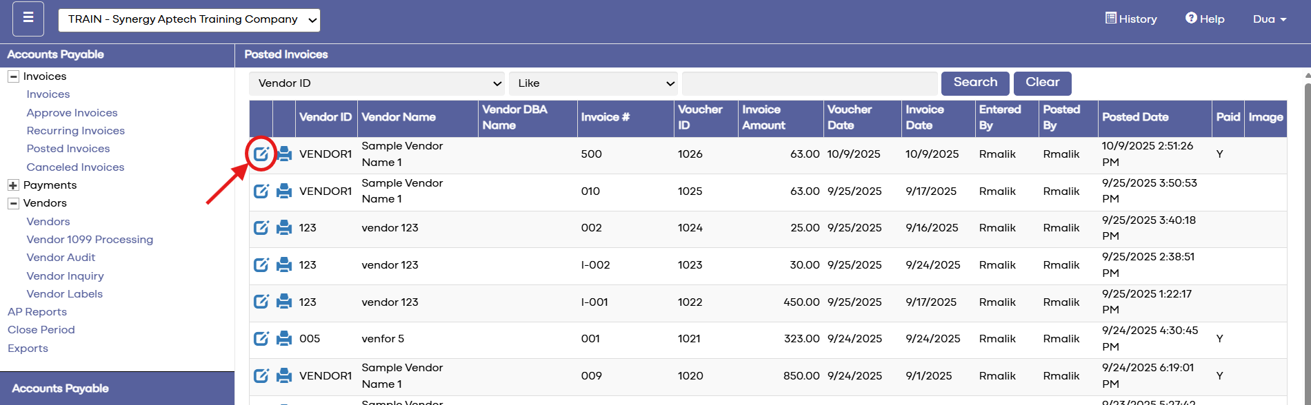1311x405 pixels.
Task: Open the Vendor ID search field dropdown
Action: pyautogui.click(x=377, y=83)
